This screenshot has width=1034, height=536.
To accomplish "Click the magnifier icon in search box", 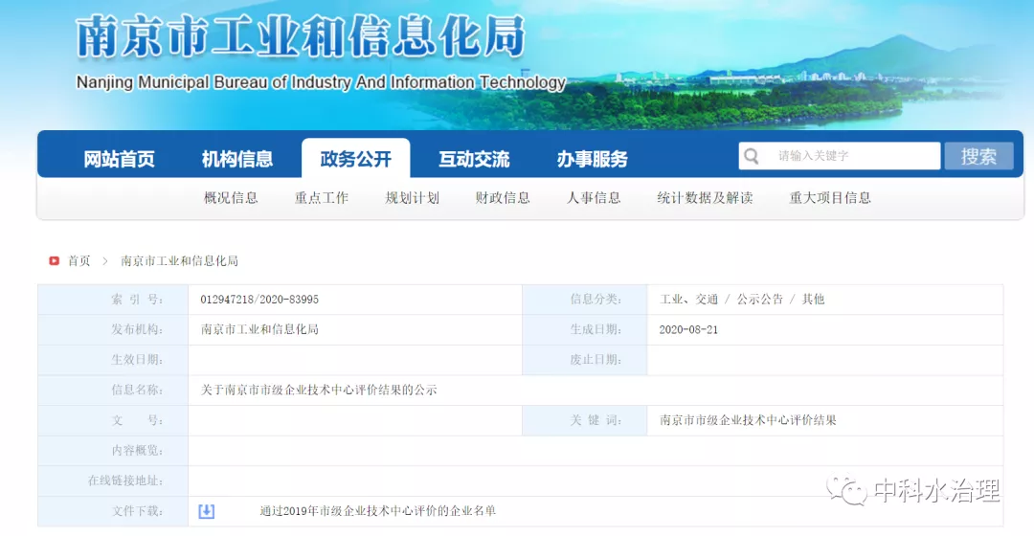I will pos(753,156).
